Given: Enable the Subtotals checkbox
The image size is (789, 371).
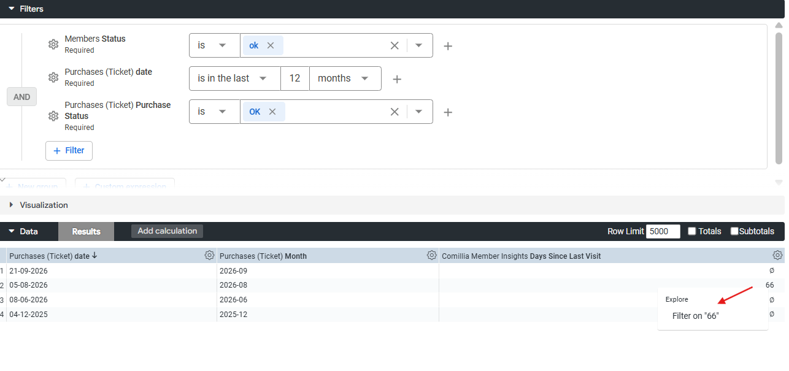Looking at the screenshot, I should point(734,231).
